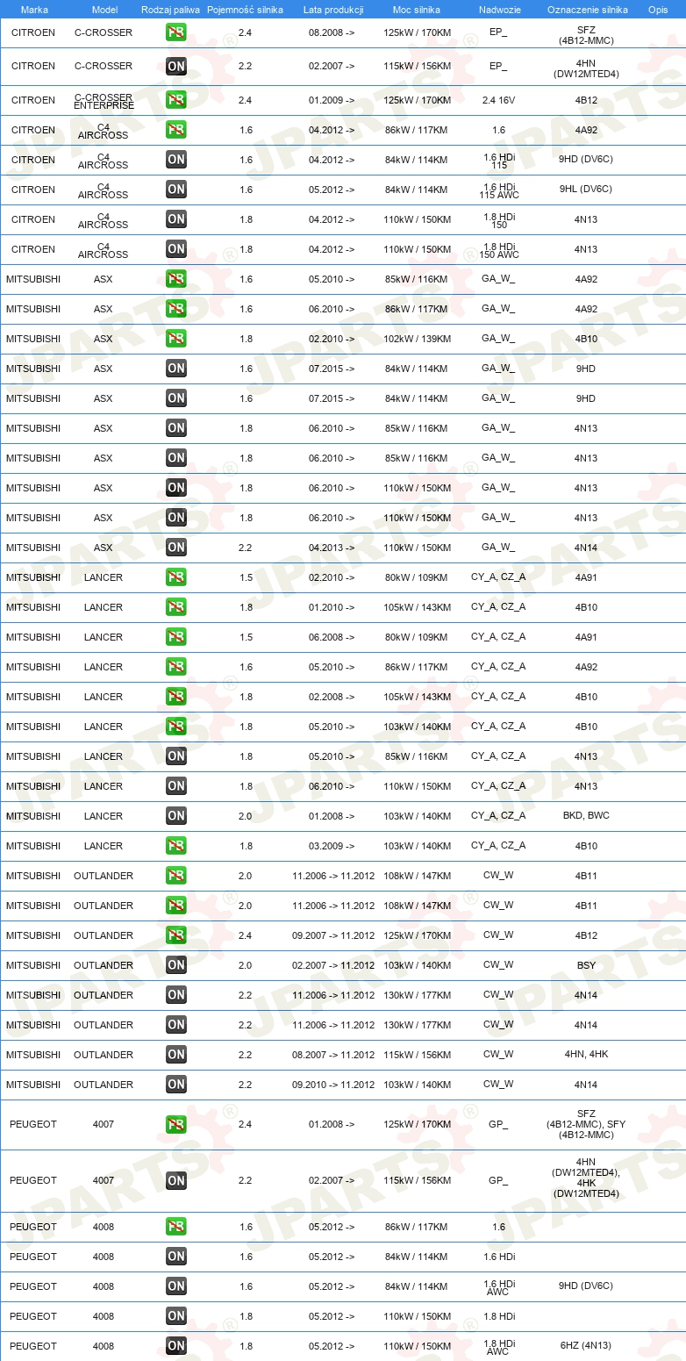Image resolution: width=686 pixels, height=1361 pixels.
Task: Click diesel ON icon for Mitsubishi ASX 2.2 row
Action: 176,548
